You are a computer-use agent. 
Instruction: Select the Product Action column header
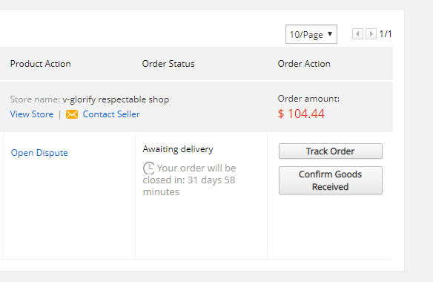coord(41,64)
